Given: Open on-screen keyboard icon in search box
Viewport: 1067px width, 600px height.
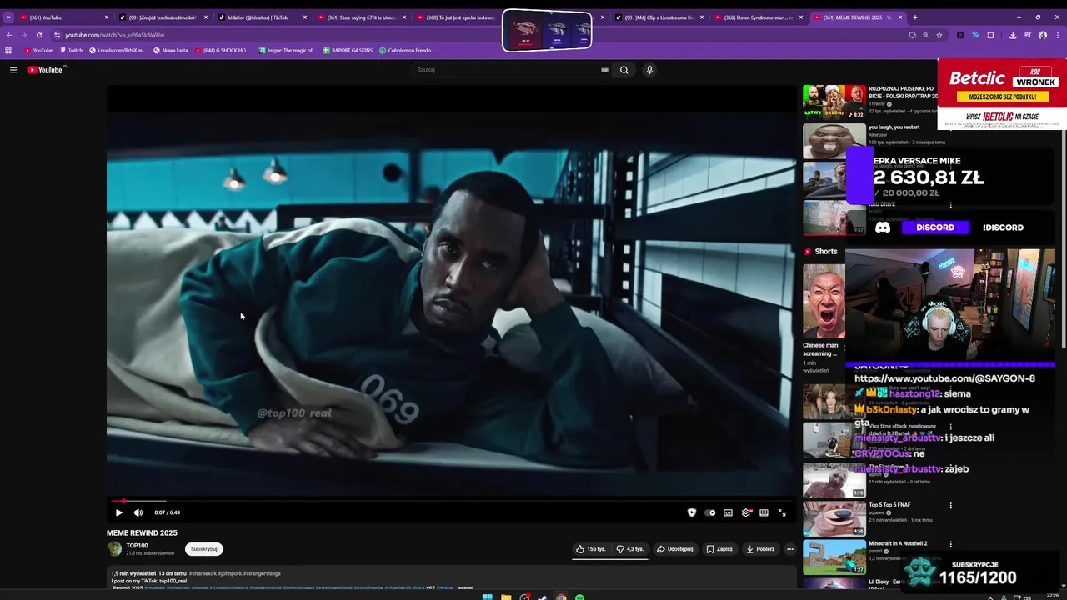Looking at the screenshot, I should click(604, 70).
